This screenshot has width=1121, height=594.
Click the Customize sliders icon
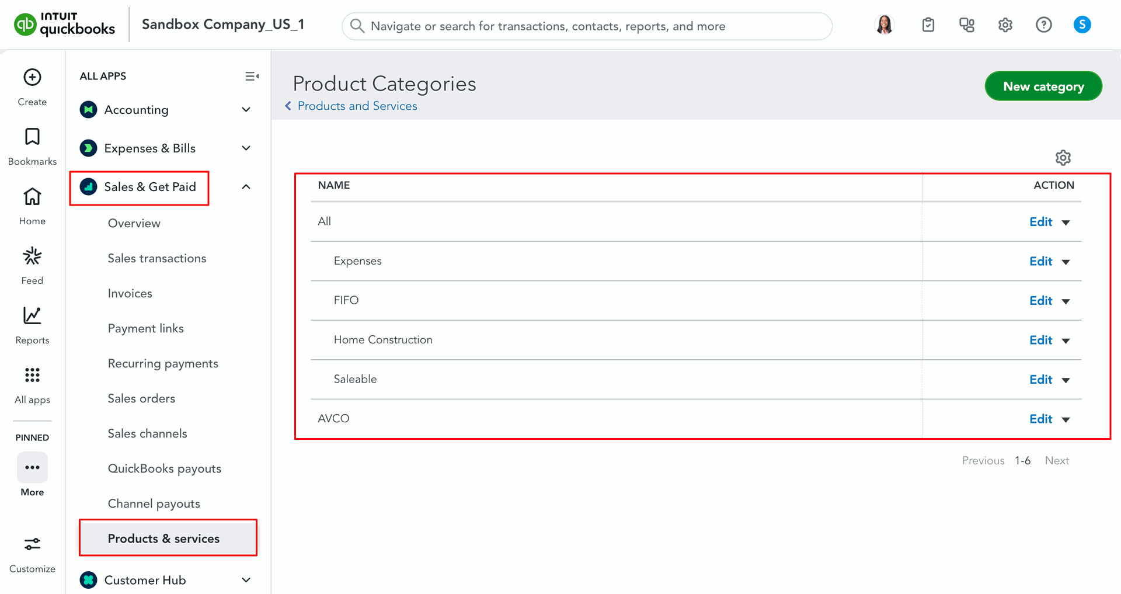click(32, 545)
